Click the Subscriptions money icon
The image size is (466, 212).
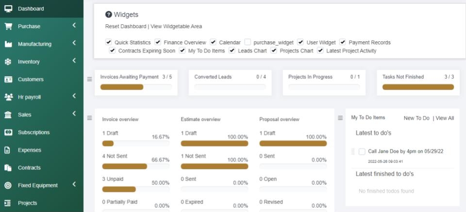(x=8, y=132)
